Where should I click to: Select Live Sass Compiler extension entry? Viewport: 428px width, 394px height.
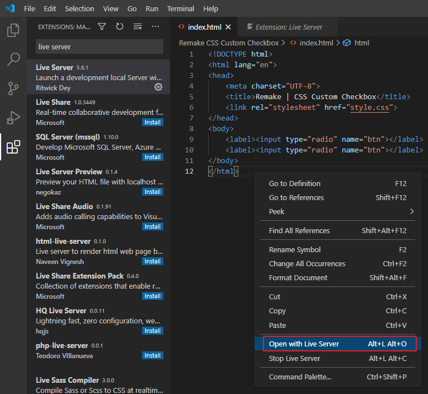pyautogui.click(x=98, y=384)
